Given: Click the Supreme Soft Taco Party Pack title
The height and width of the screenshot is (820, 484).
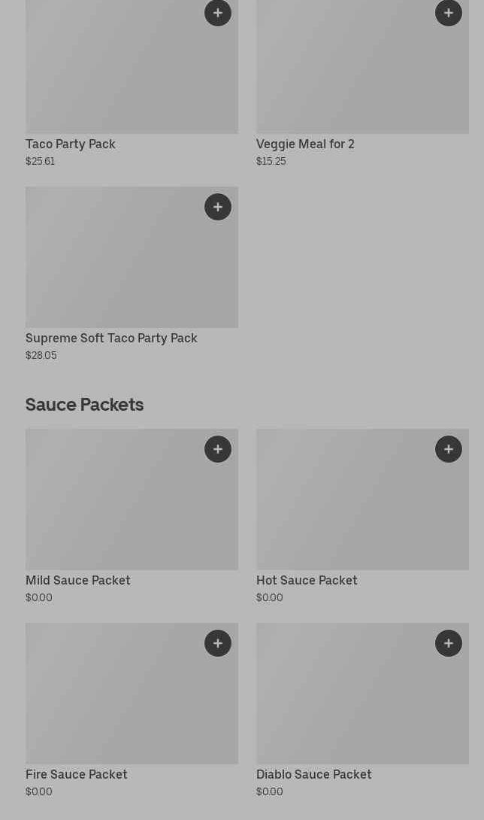Looking at the screenshot, I should pos(111,338).
